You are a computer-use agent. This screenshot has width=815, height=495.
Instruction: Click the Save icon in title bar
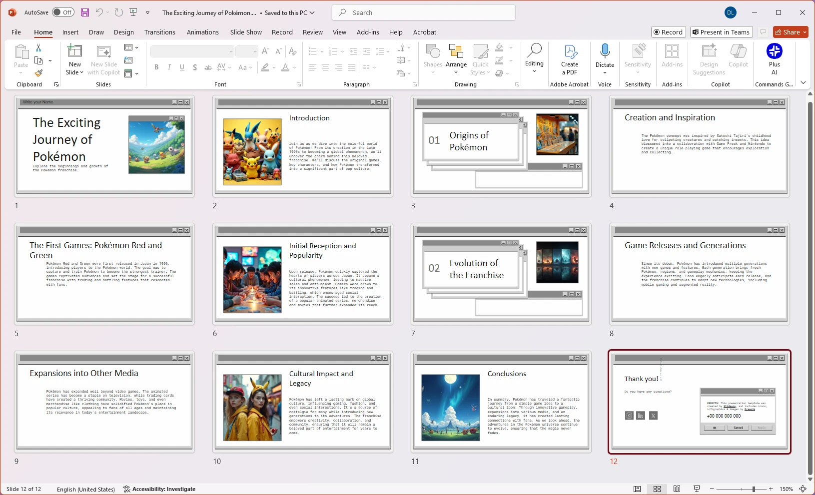(85, 12)
